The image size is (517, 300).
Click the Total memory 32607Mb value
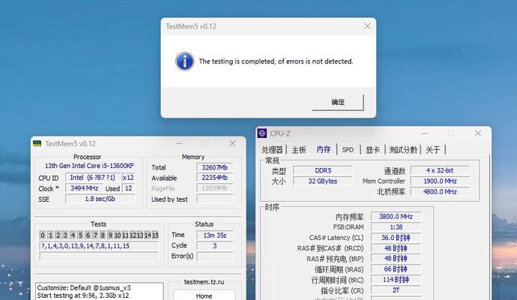pyautogui.click(x=214, y=167)
